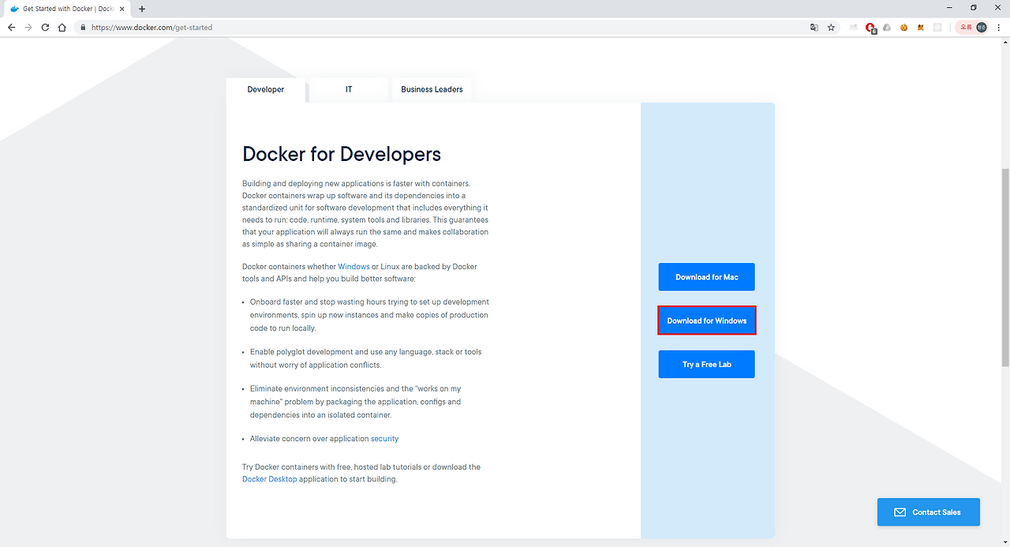Image resolution: width=1010 pixels, height=547 pixels.
Task: Open a new browser tab
Action: coord(142,9)
